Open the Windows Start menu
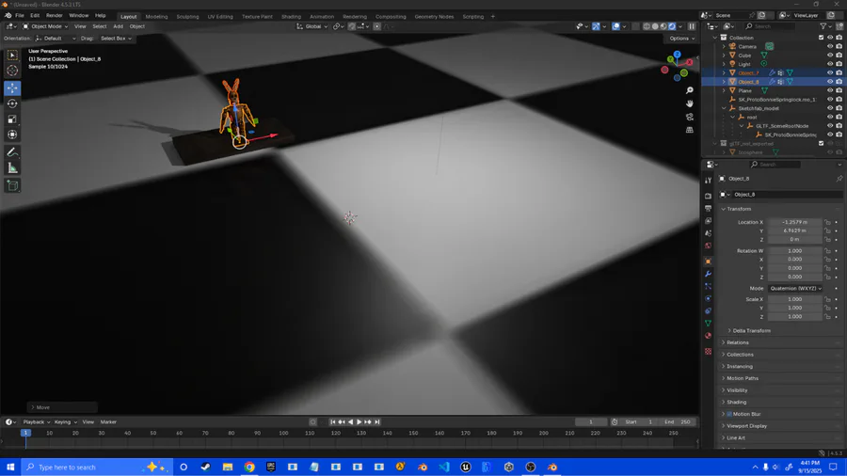Screen dimensions: 847x476 pos(10,467)
